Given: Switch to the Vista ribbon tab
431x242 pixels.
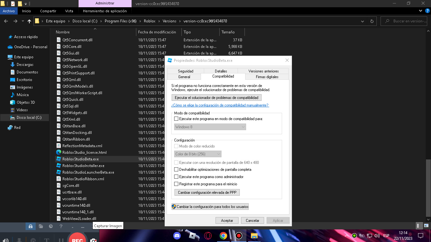Looking at the screenshot, I should pyautogui.click(x=69, y=11).
